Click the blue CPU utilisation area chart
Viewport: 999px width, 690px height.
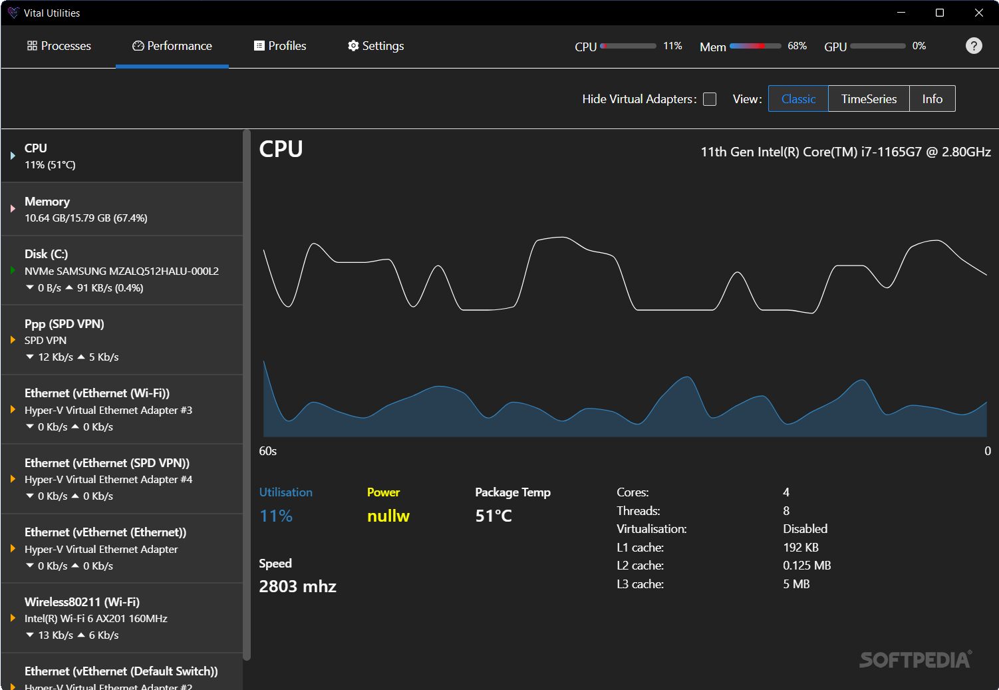[625, 399]
